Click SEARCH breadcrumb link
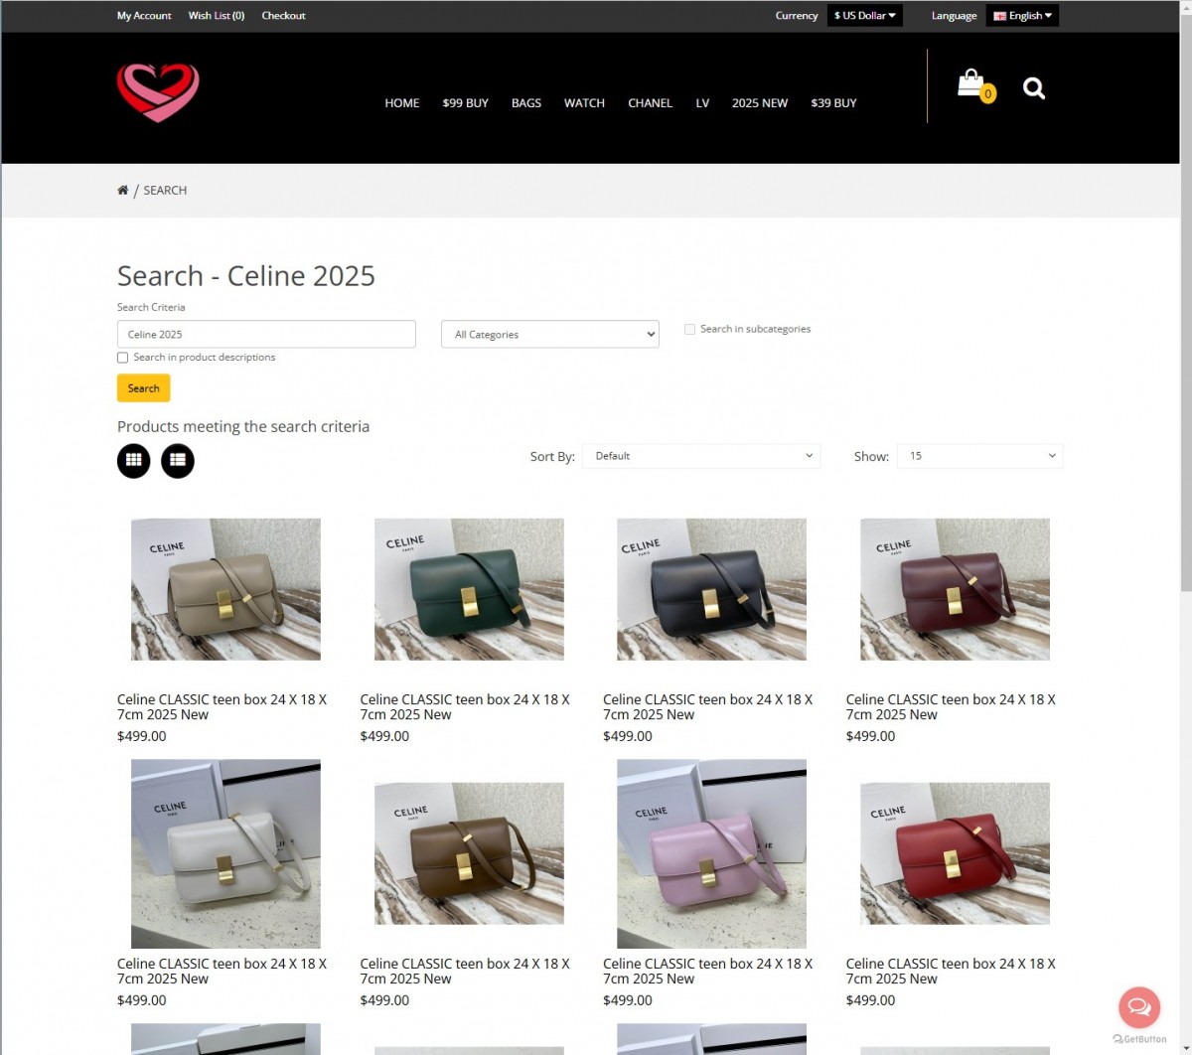1192x1055 pixels. click(x=165, y=190)
